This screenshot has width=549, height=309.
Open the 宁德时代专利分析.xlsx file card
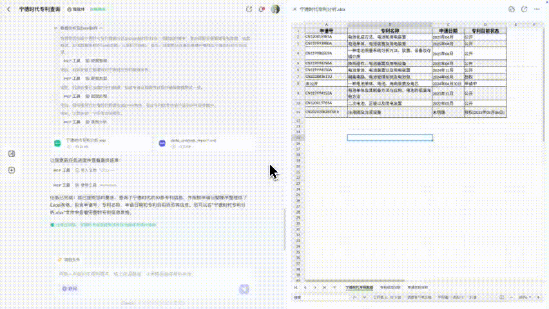pyautogui.click(x=101, y=143)
